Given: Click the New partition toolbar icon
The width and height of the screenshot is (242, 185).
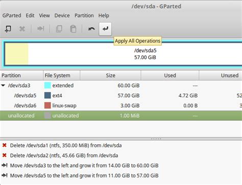Looking at the screenshot, I should pos(8,29).
